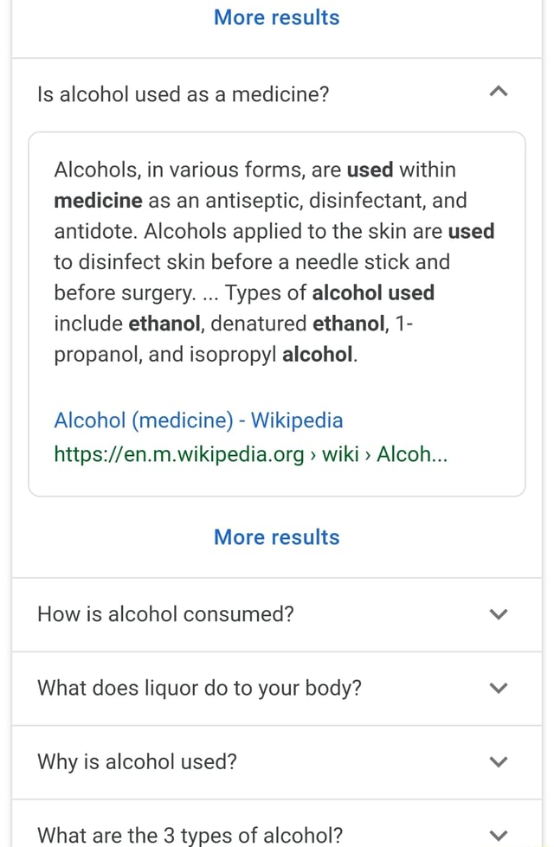Image resolution: width=554 pixels, height=847 pixels.
Task: Click the downward chevron beside 'Why is alcohol used?'
Action: coord(499,761)
